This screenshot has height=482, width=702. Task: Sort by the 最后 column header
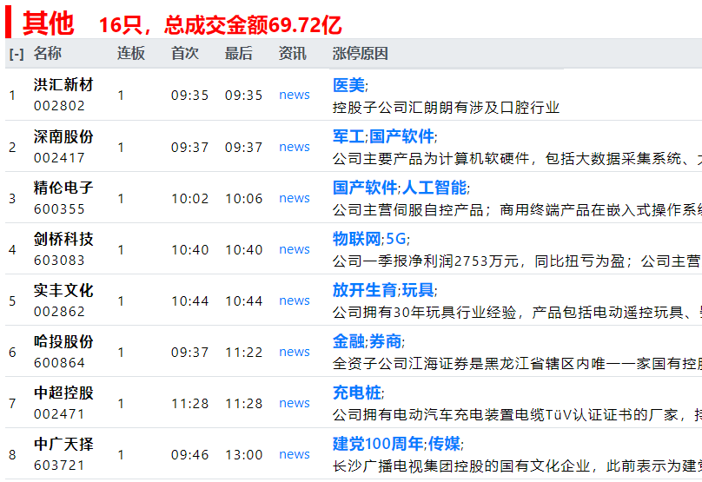239,53
